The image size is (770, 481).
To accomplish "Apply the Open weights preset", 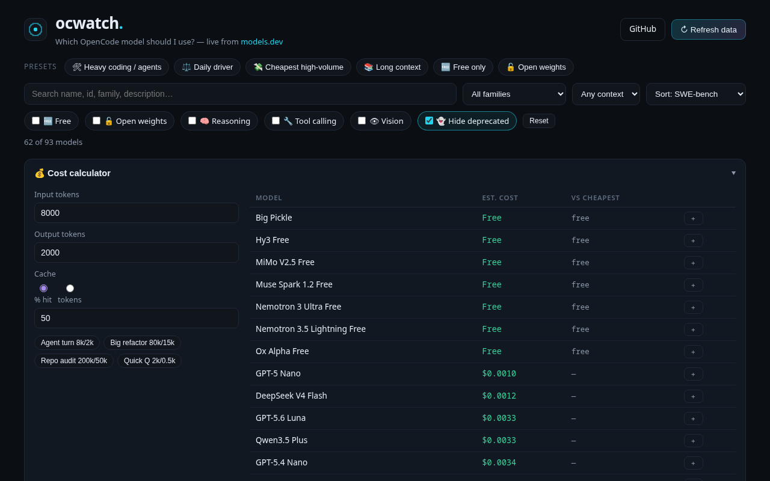I will tap(536, 67).
